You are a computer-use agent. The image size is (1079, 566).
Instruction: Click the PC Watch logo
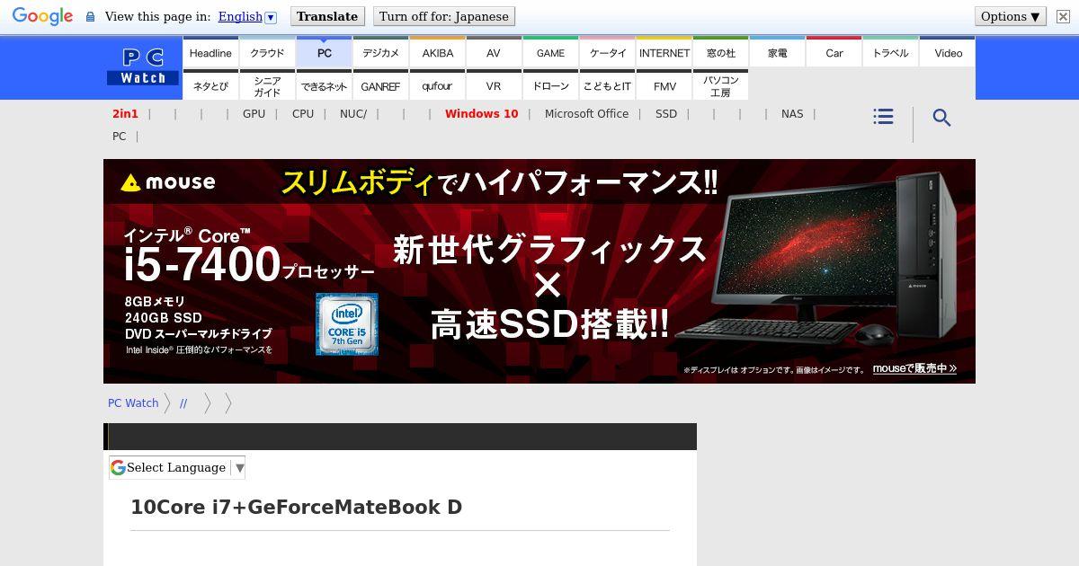pos(143,66)
